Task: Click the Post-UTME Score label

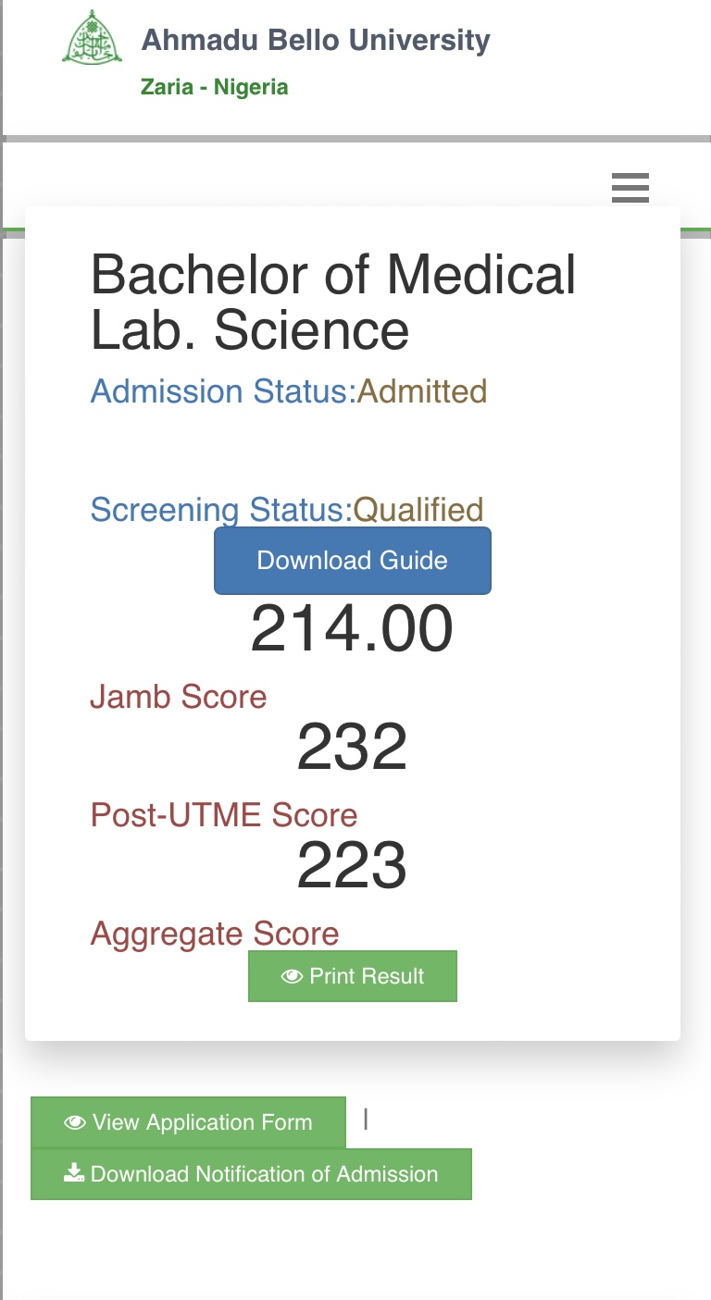Action: pos(224,815)
